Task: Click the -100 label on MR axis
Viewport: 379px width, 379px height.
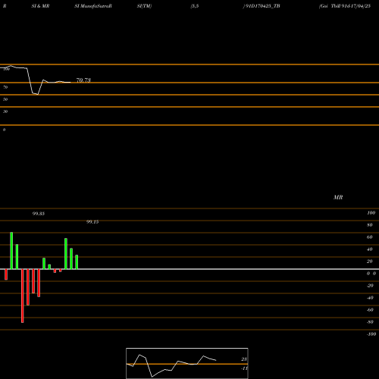Action: (x=371, y=334)
